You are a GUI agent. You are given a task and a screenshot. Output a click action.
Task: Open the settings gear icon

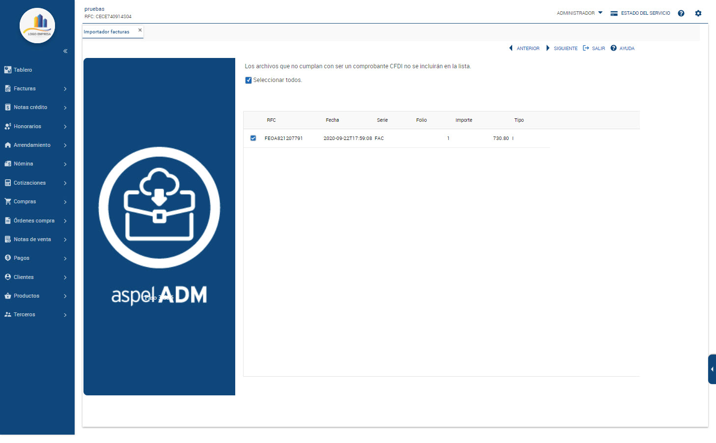[x=698, y=13]
